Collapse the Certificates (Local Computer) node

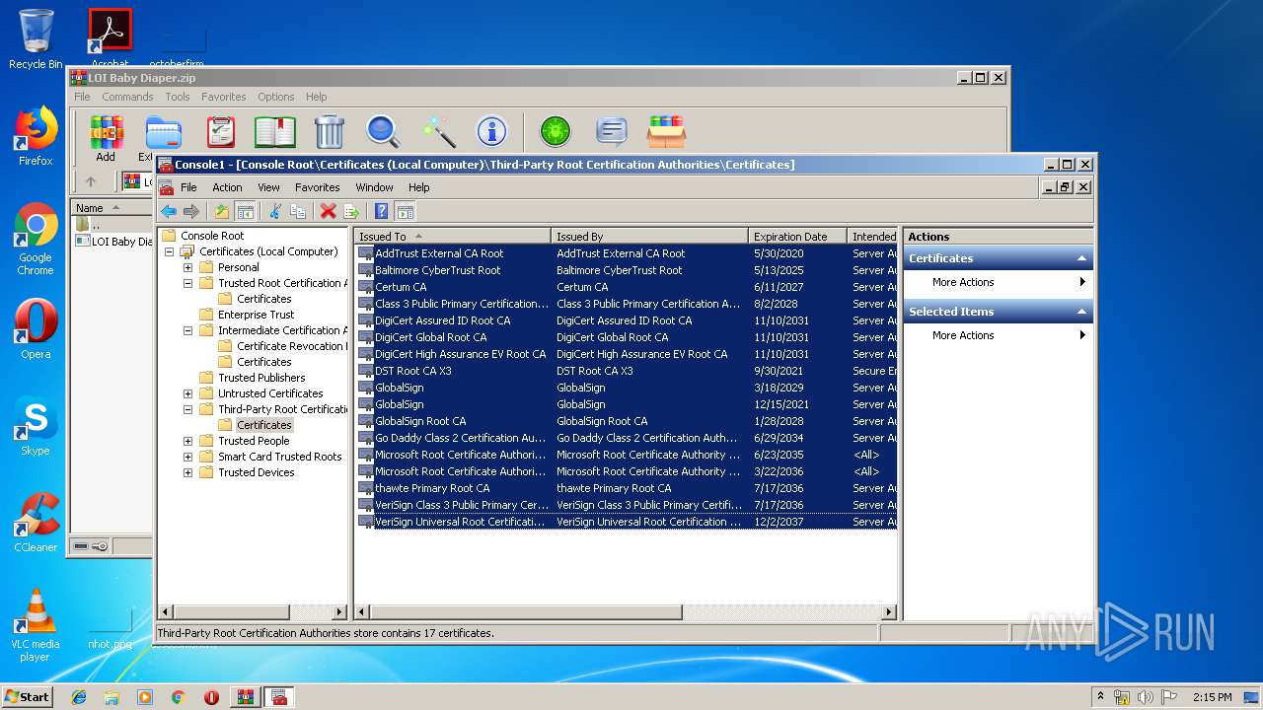point(170,251)
